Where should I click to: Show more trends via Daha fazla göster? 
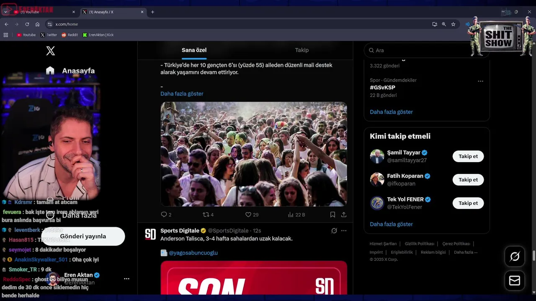pos(391,112)
